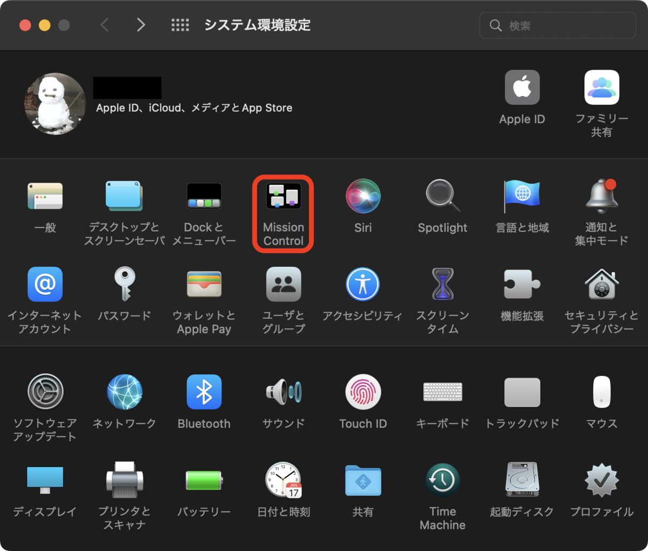Open プリンタとスキャナ preferences
Screen dimensions: 648x551
click(124, 480)
